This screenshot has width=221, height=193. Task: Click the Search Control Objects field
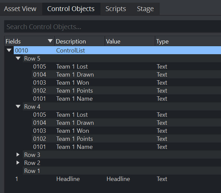pyautogui.click(x=113, y=27)
